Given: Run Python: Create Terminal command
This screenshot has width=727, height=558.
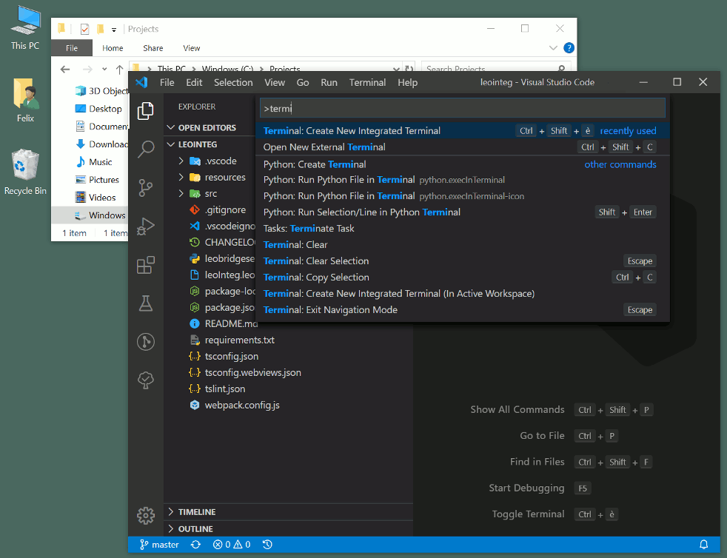Looking at the screenshot, I should (462, 164).
